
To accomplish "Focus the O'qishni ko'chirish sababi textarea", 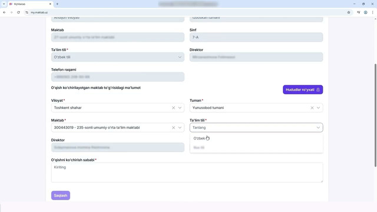I will tap(187, 173).
